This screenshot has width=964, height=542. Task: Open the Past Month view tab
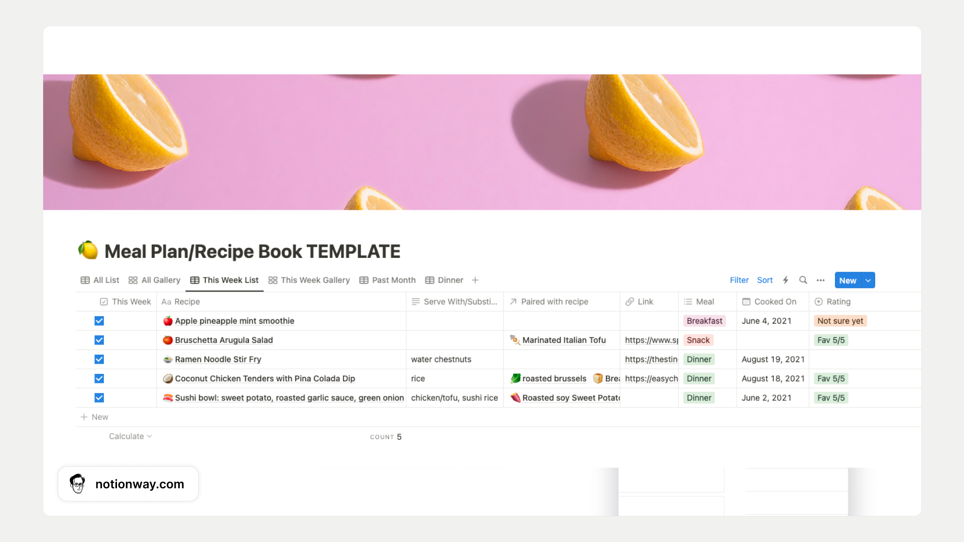pos(388,280)
